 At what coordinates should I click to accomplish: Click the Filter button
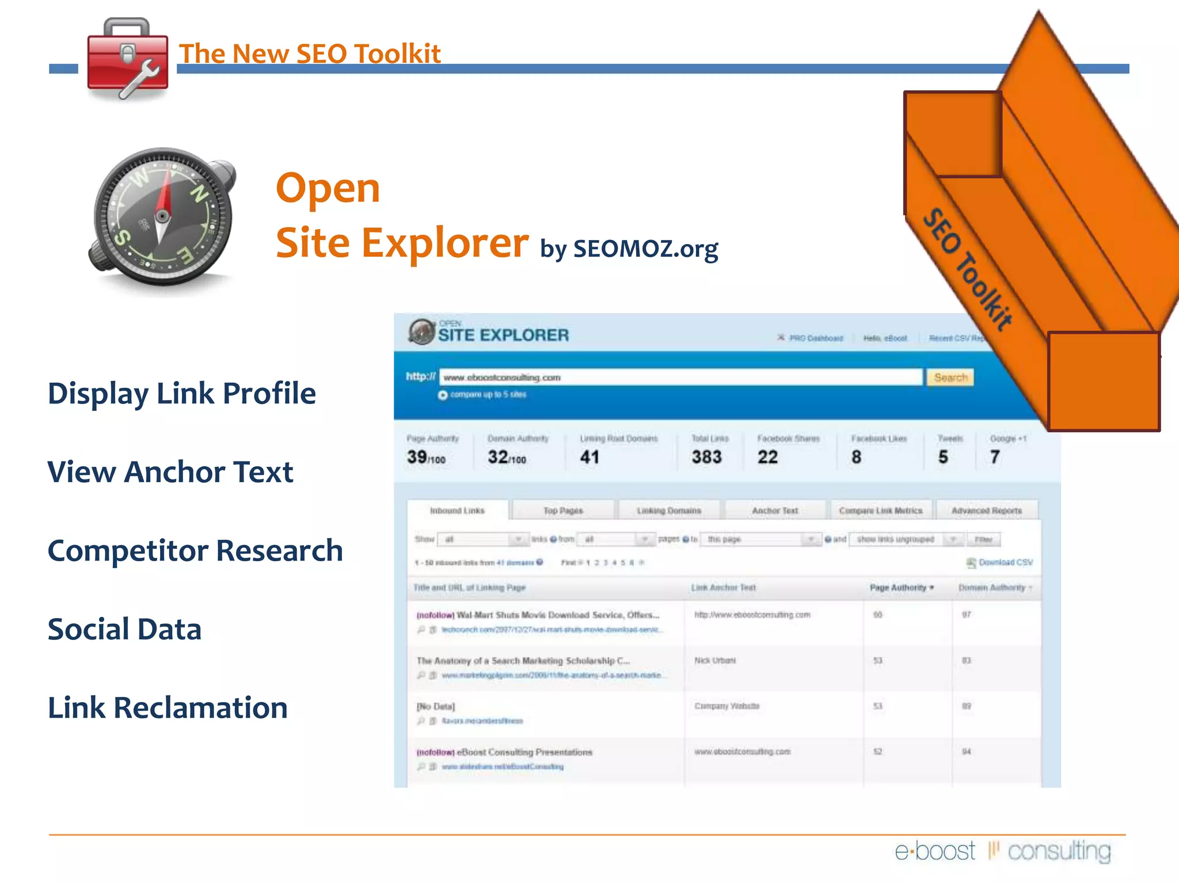point(983,539)
